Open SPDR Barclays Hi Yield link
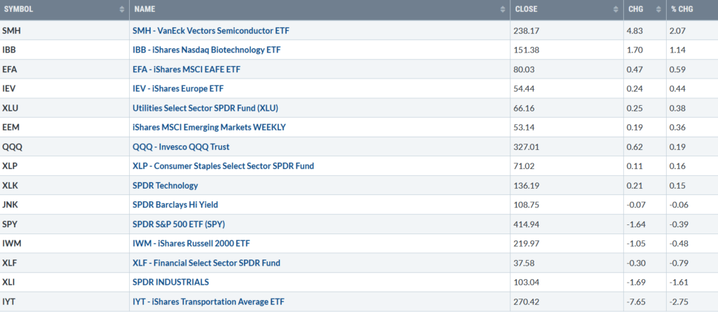Screen dimensions: 718x312 click(174, 205)
